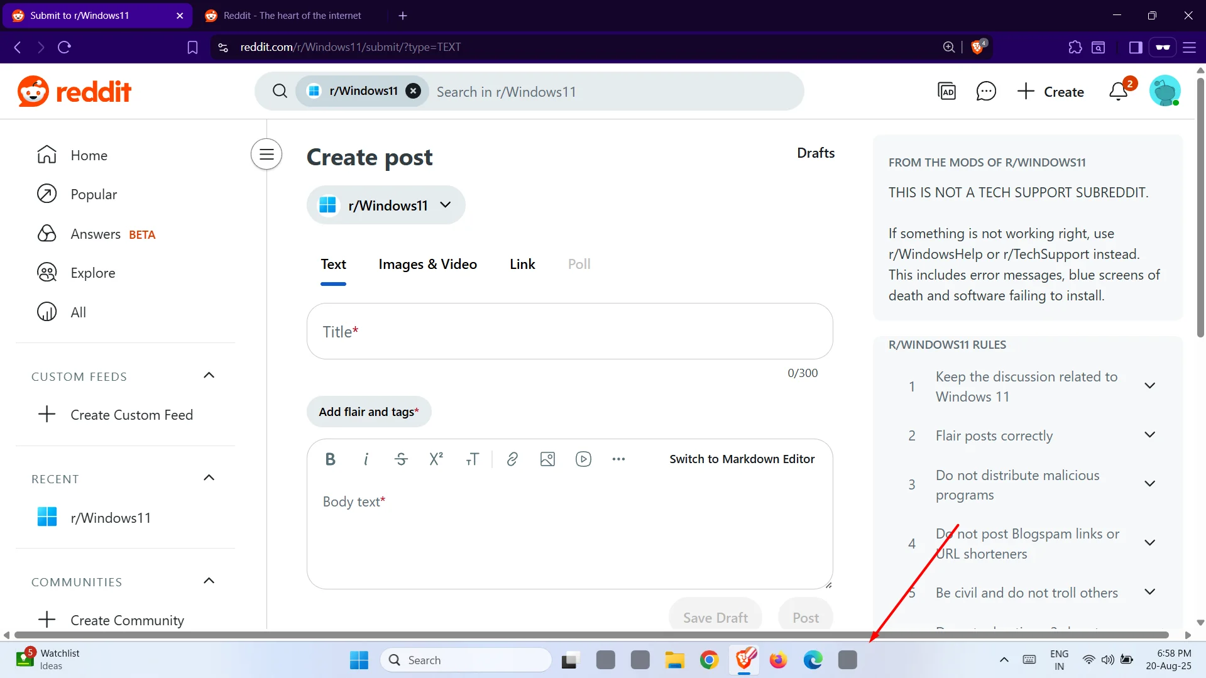The height and width of the screenshot is (678, 1206).
Task: Open the browser extensions icon
Action: [1075, 47]
